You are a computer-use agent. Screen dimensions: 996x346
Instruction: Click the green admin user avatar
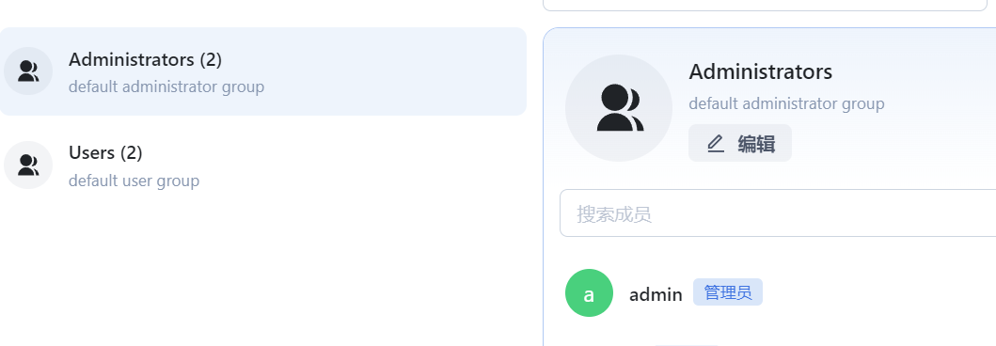click(589, 293)
